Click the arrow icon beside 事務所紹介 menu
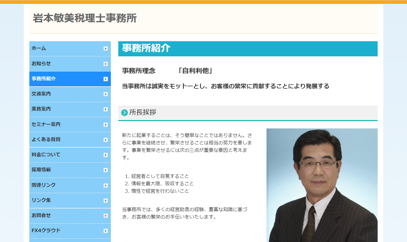 click(106, 79)
